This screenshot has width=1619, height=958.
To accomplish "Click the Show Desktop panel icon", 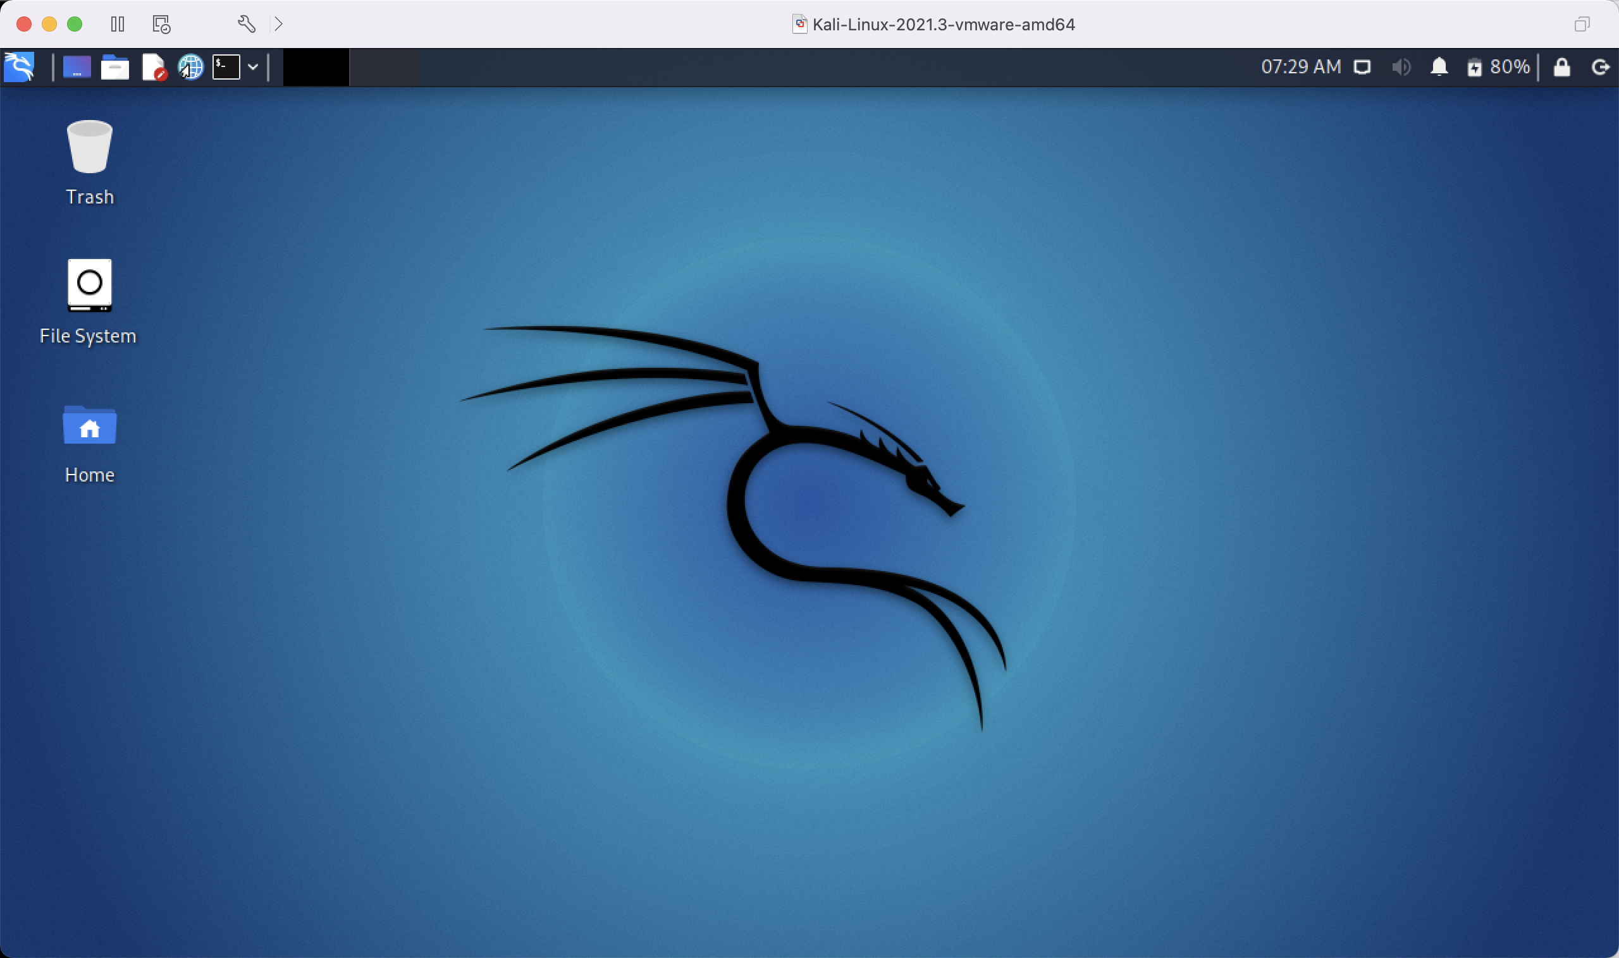I will [x=77, y=66].
